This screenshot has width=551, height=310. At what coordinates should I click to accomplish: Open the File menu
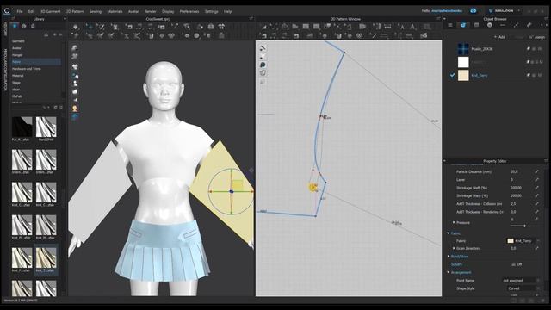tap(20, 11)
